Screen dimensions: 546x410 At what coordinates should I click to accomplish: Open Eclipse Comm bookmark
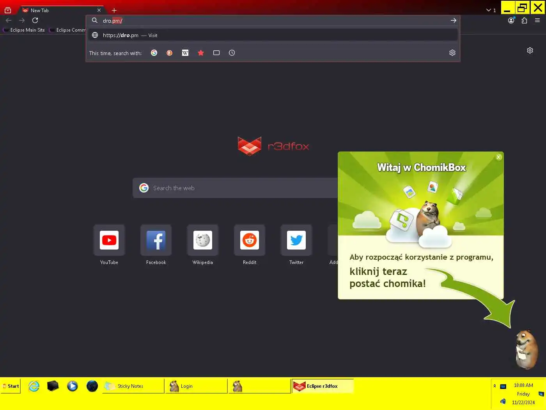[x=67, y=30]
